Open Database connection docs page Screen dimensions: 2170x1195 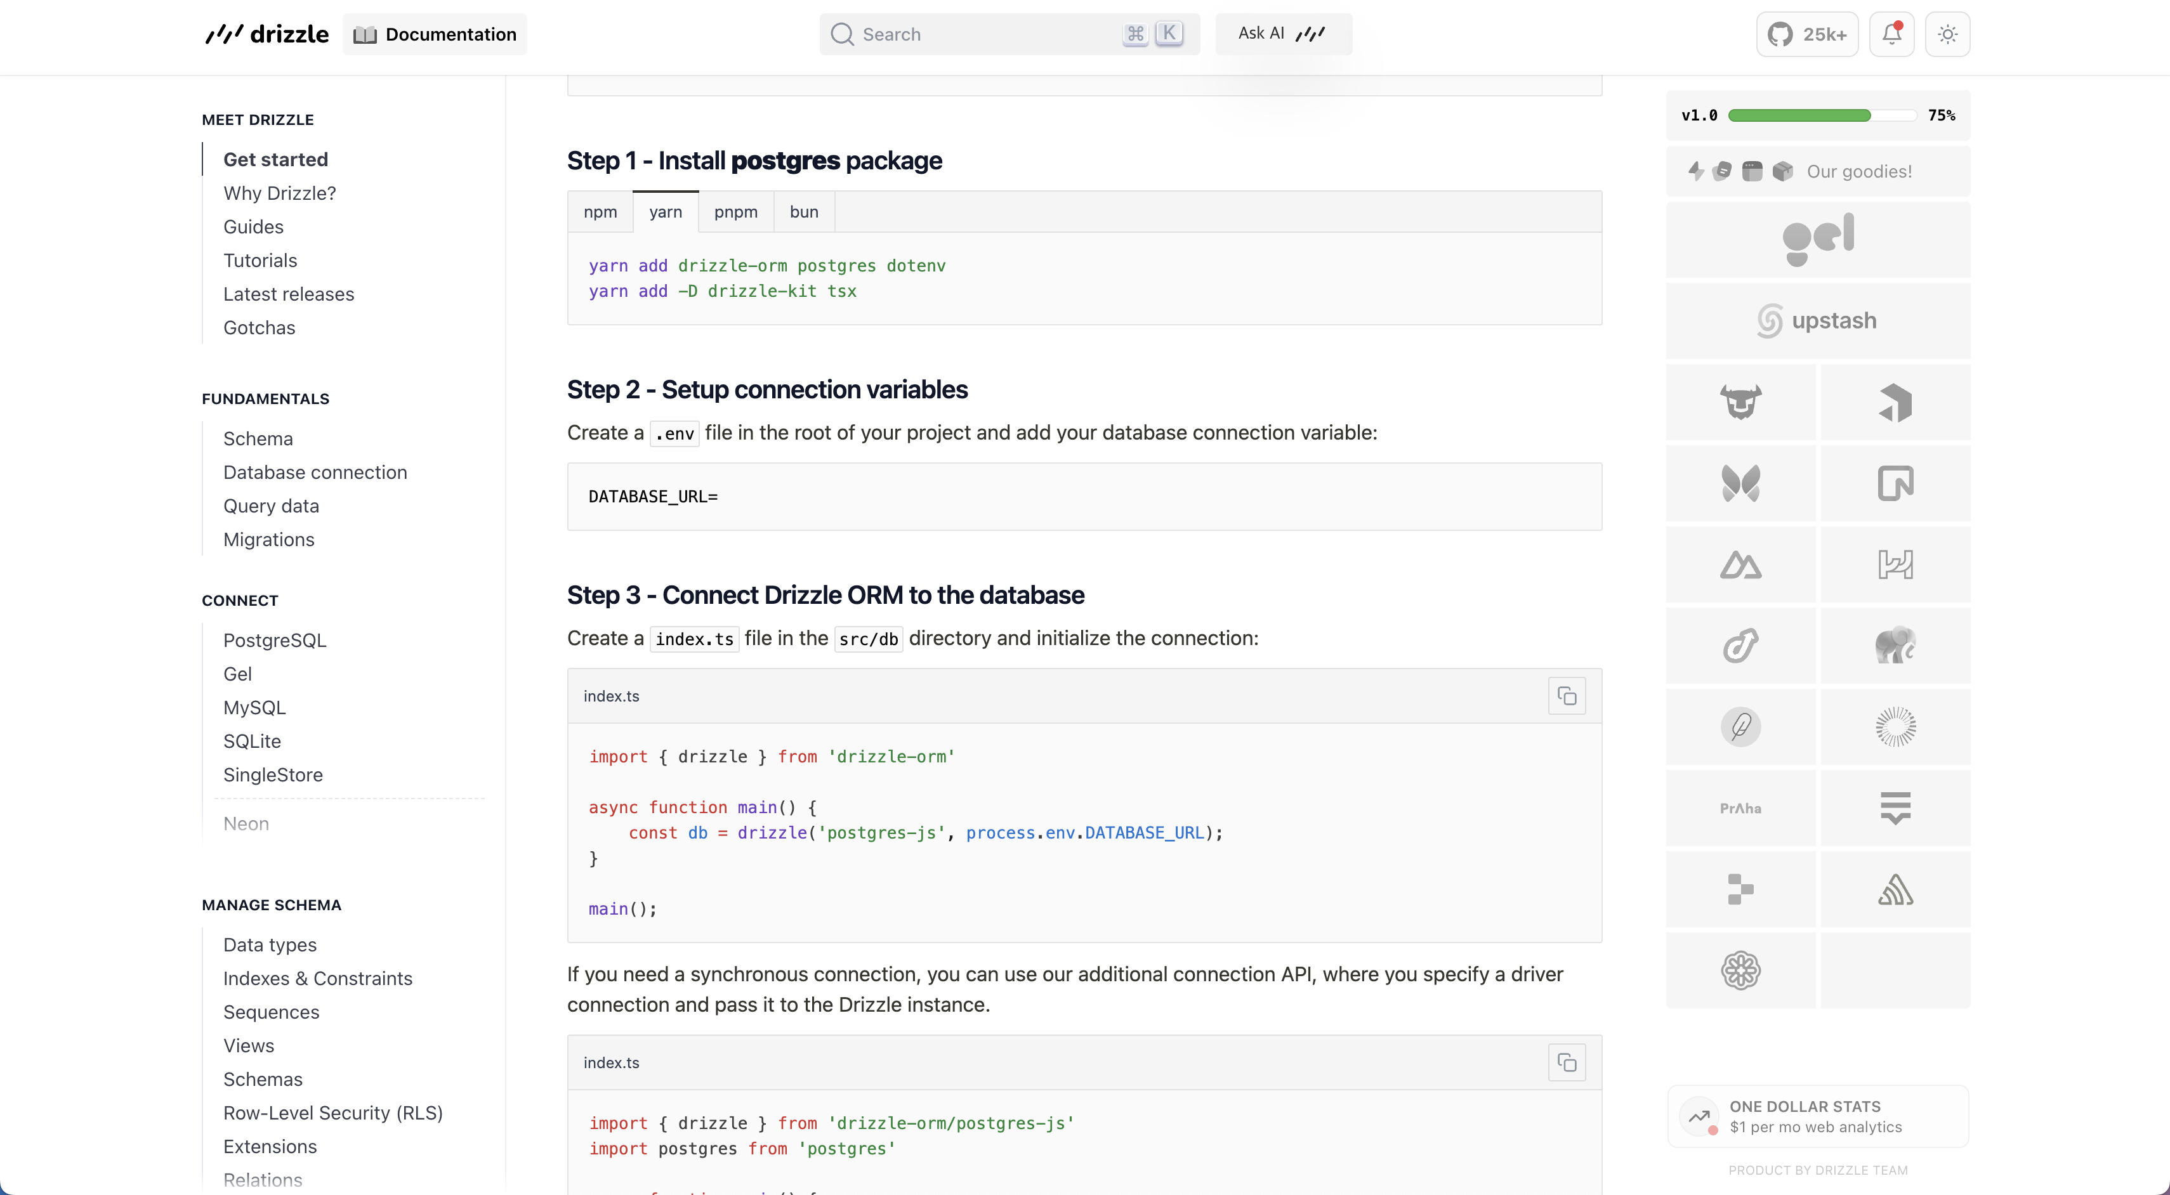pyautogui.click(x=315, y=473)
